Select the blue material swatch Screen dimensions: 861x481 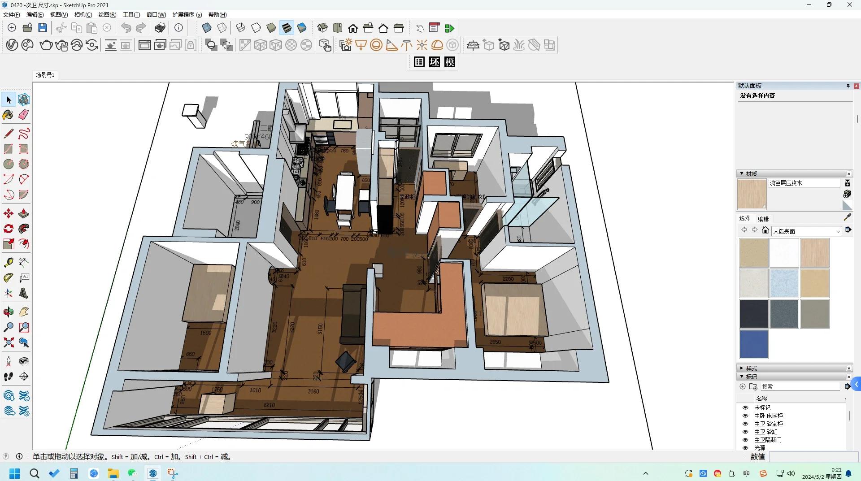tap(753, 344)
